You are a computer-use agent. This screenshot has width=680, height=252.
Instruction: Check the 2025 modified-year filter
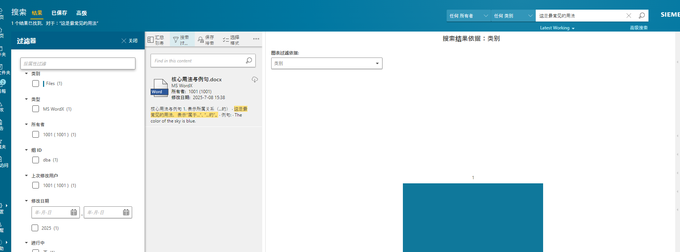coord(35,228)
